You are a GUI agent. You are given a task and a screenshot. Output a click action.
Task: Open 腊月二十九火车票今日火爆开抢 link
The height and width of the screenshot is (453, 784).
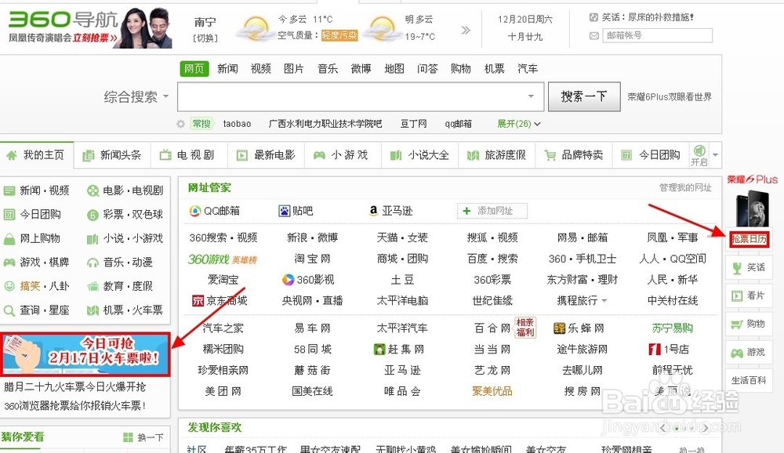click(x=75, y=387)
